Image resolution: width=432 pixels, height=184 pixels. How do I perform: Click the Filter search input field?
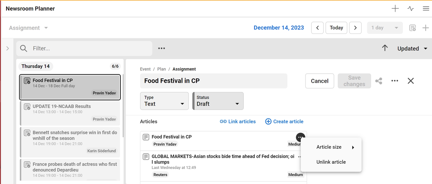(89, 48)
